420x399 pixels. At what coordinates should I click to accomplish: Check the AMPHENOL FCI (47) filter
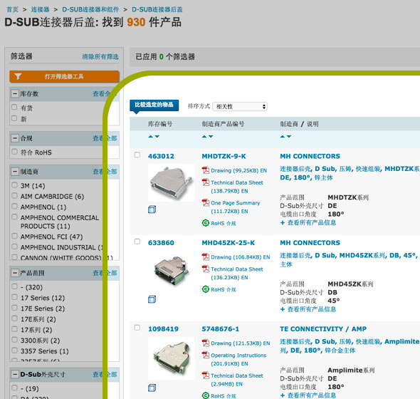pos(14,236)
